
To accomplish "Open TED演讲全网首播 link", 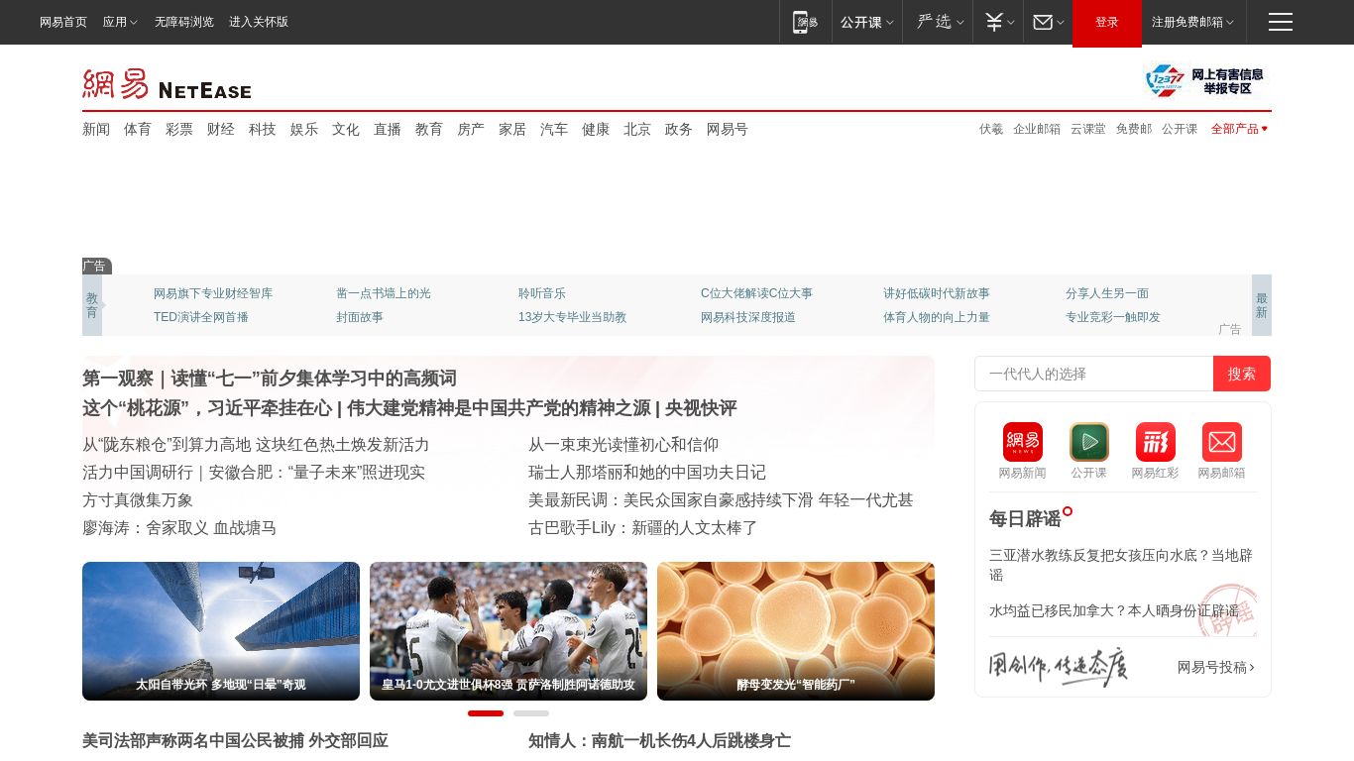I will (x=201, y=317).
